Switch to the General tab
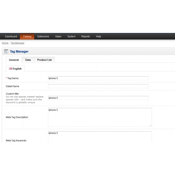The image size is (175, 175). (x=14, y=60)
